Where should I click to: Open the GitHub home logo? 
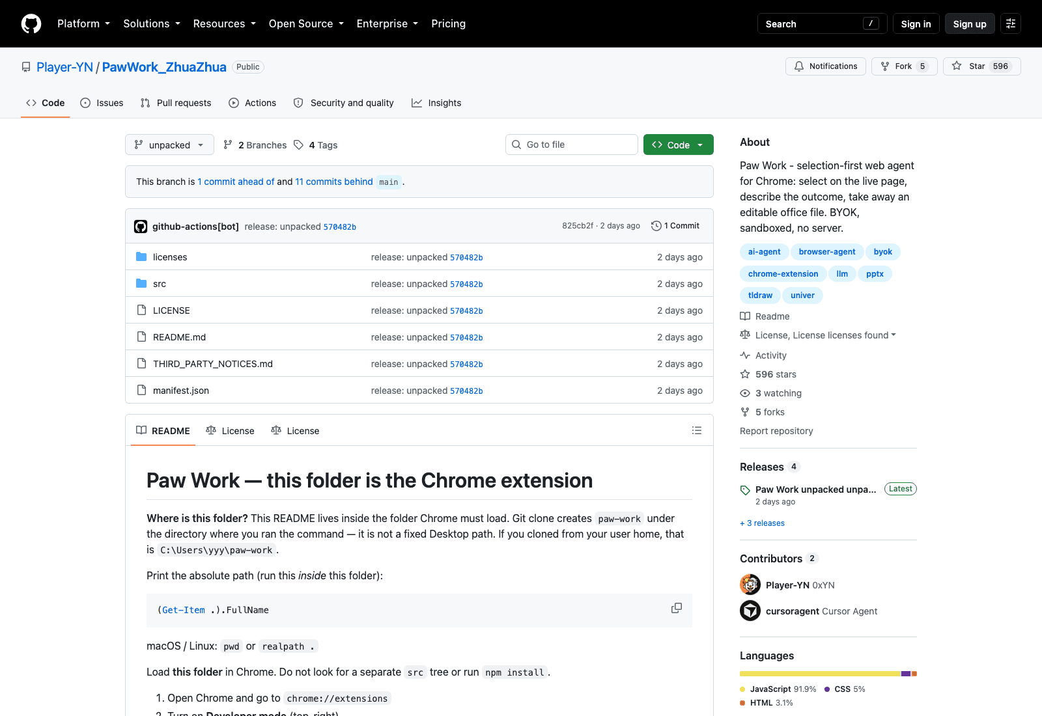(31, 23)
